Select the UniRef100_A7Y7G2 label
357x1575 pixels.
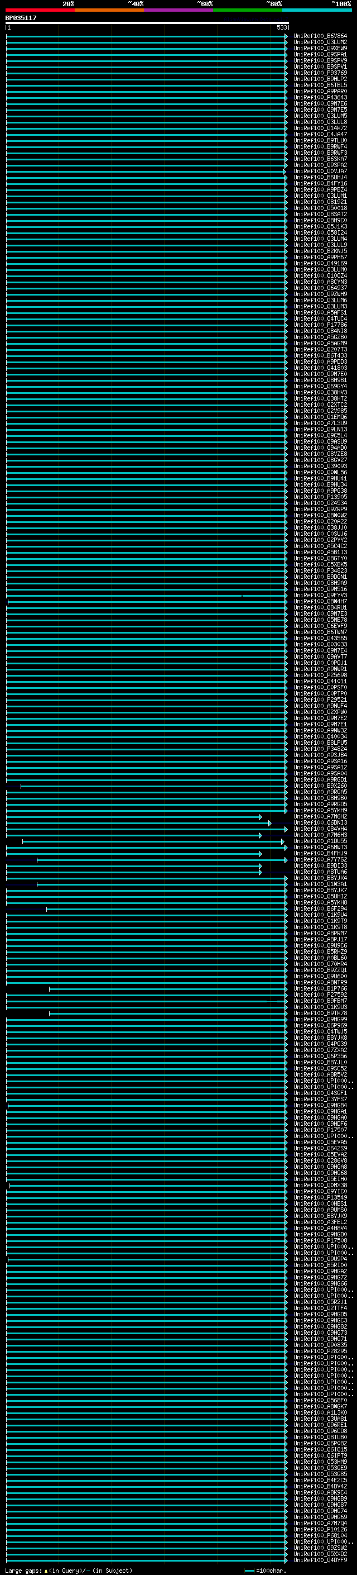click(x=320, y=860)
